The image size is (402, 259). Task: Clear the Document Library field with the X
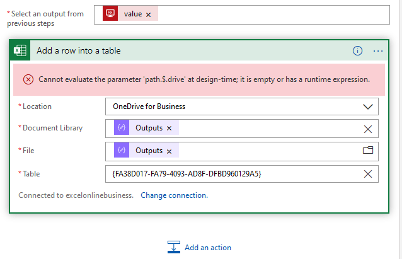point(368,129)
